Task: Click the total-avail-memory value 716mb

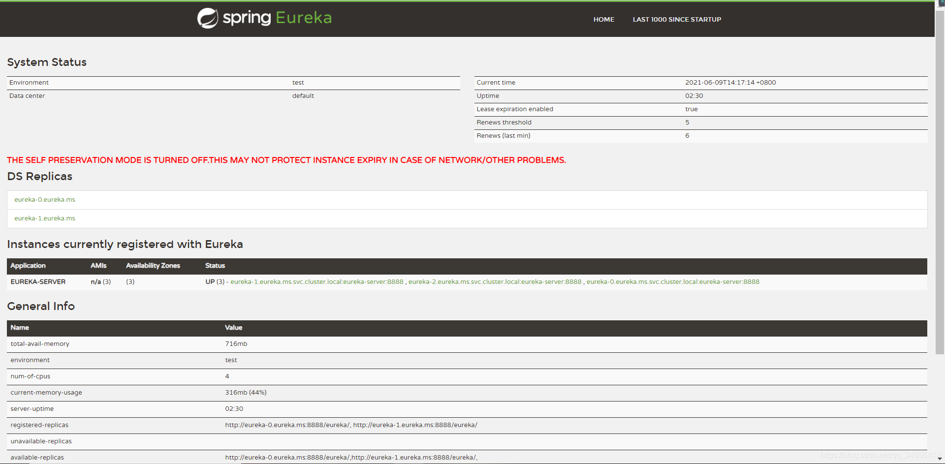Action: tap(236, 344)
